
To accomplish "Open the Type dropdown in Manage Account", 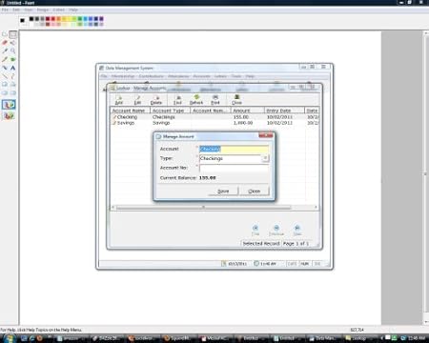I will [x=265, y=158].
